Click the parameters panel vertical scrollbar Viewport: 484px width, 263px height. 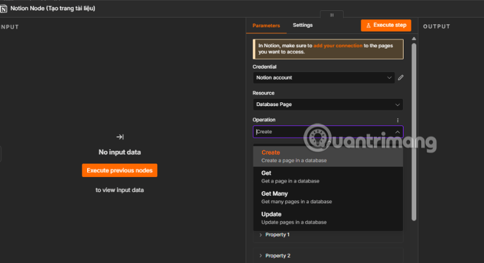[x=414, y=132]
